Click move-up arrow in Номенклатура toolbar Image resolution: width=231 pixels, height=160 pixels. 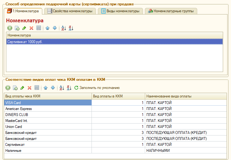coord(48,28)
